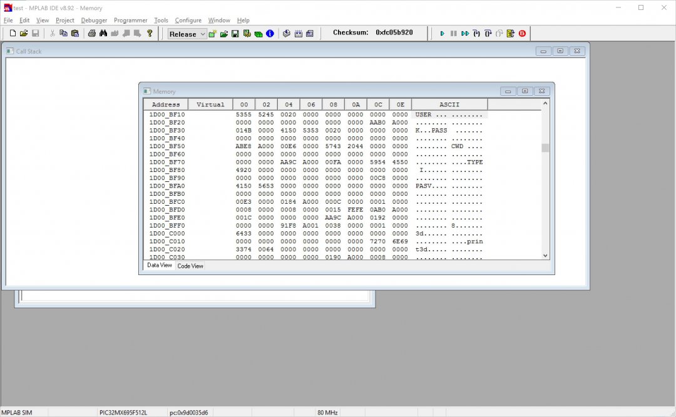
Task: Click the Step Into debugger icon
Action: coord(476,34)
